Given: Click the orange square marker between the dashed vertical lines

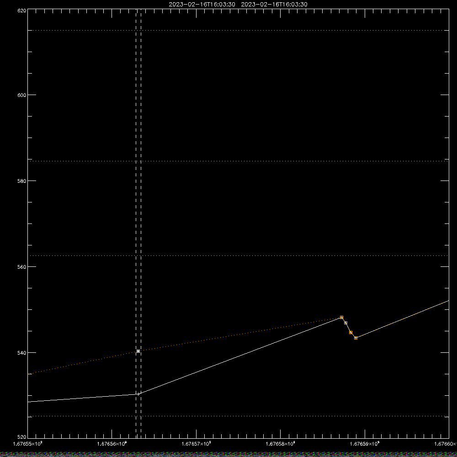Looking at the screenshot, I should [x=138, y=351].
